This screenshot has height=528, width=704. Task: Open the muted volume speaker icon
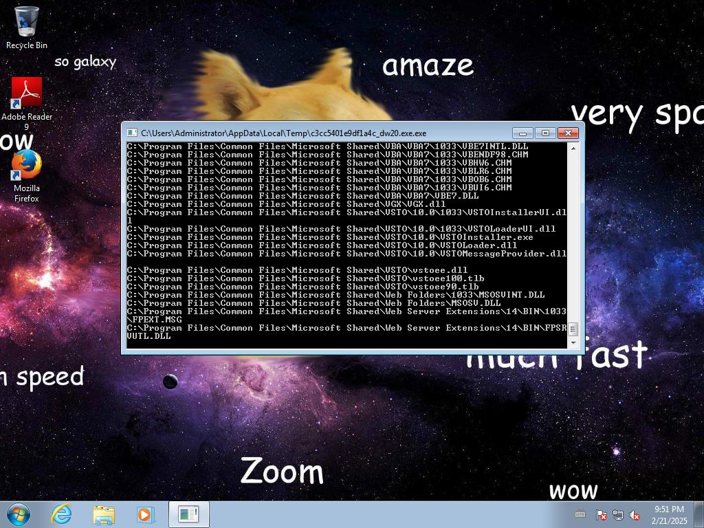[635, 515]
